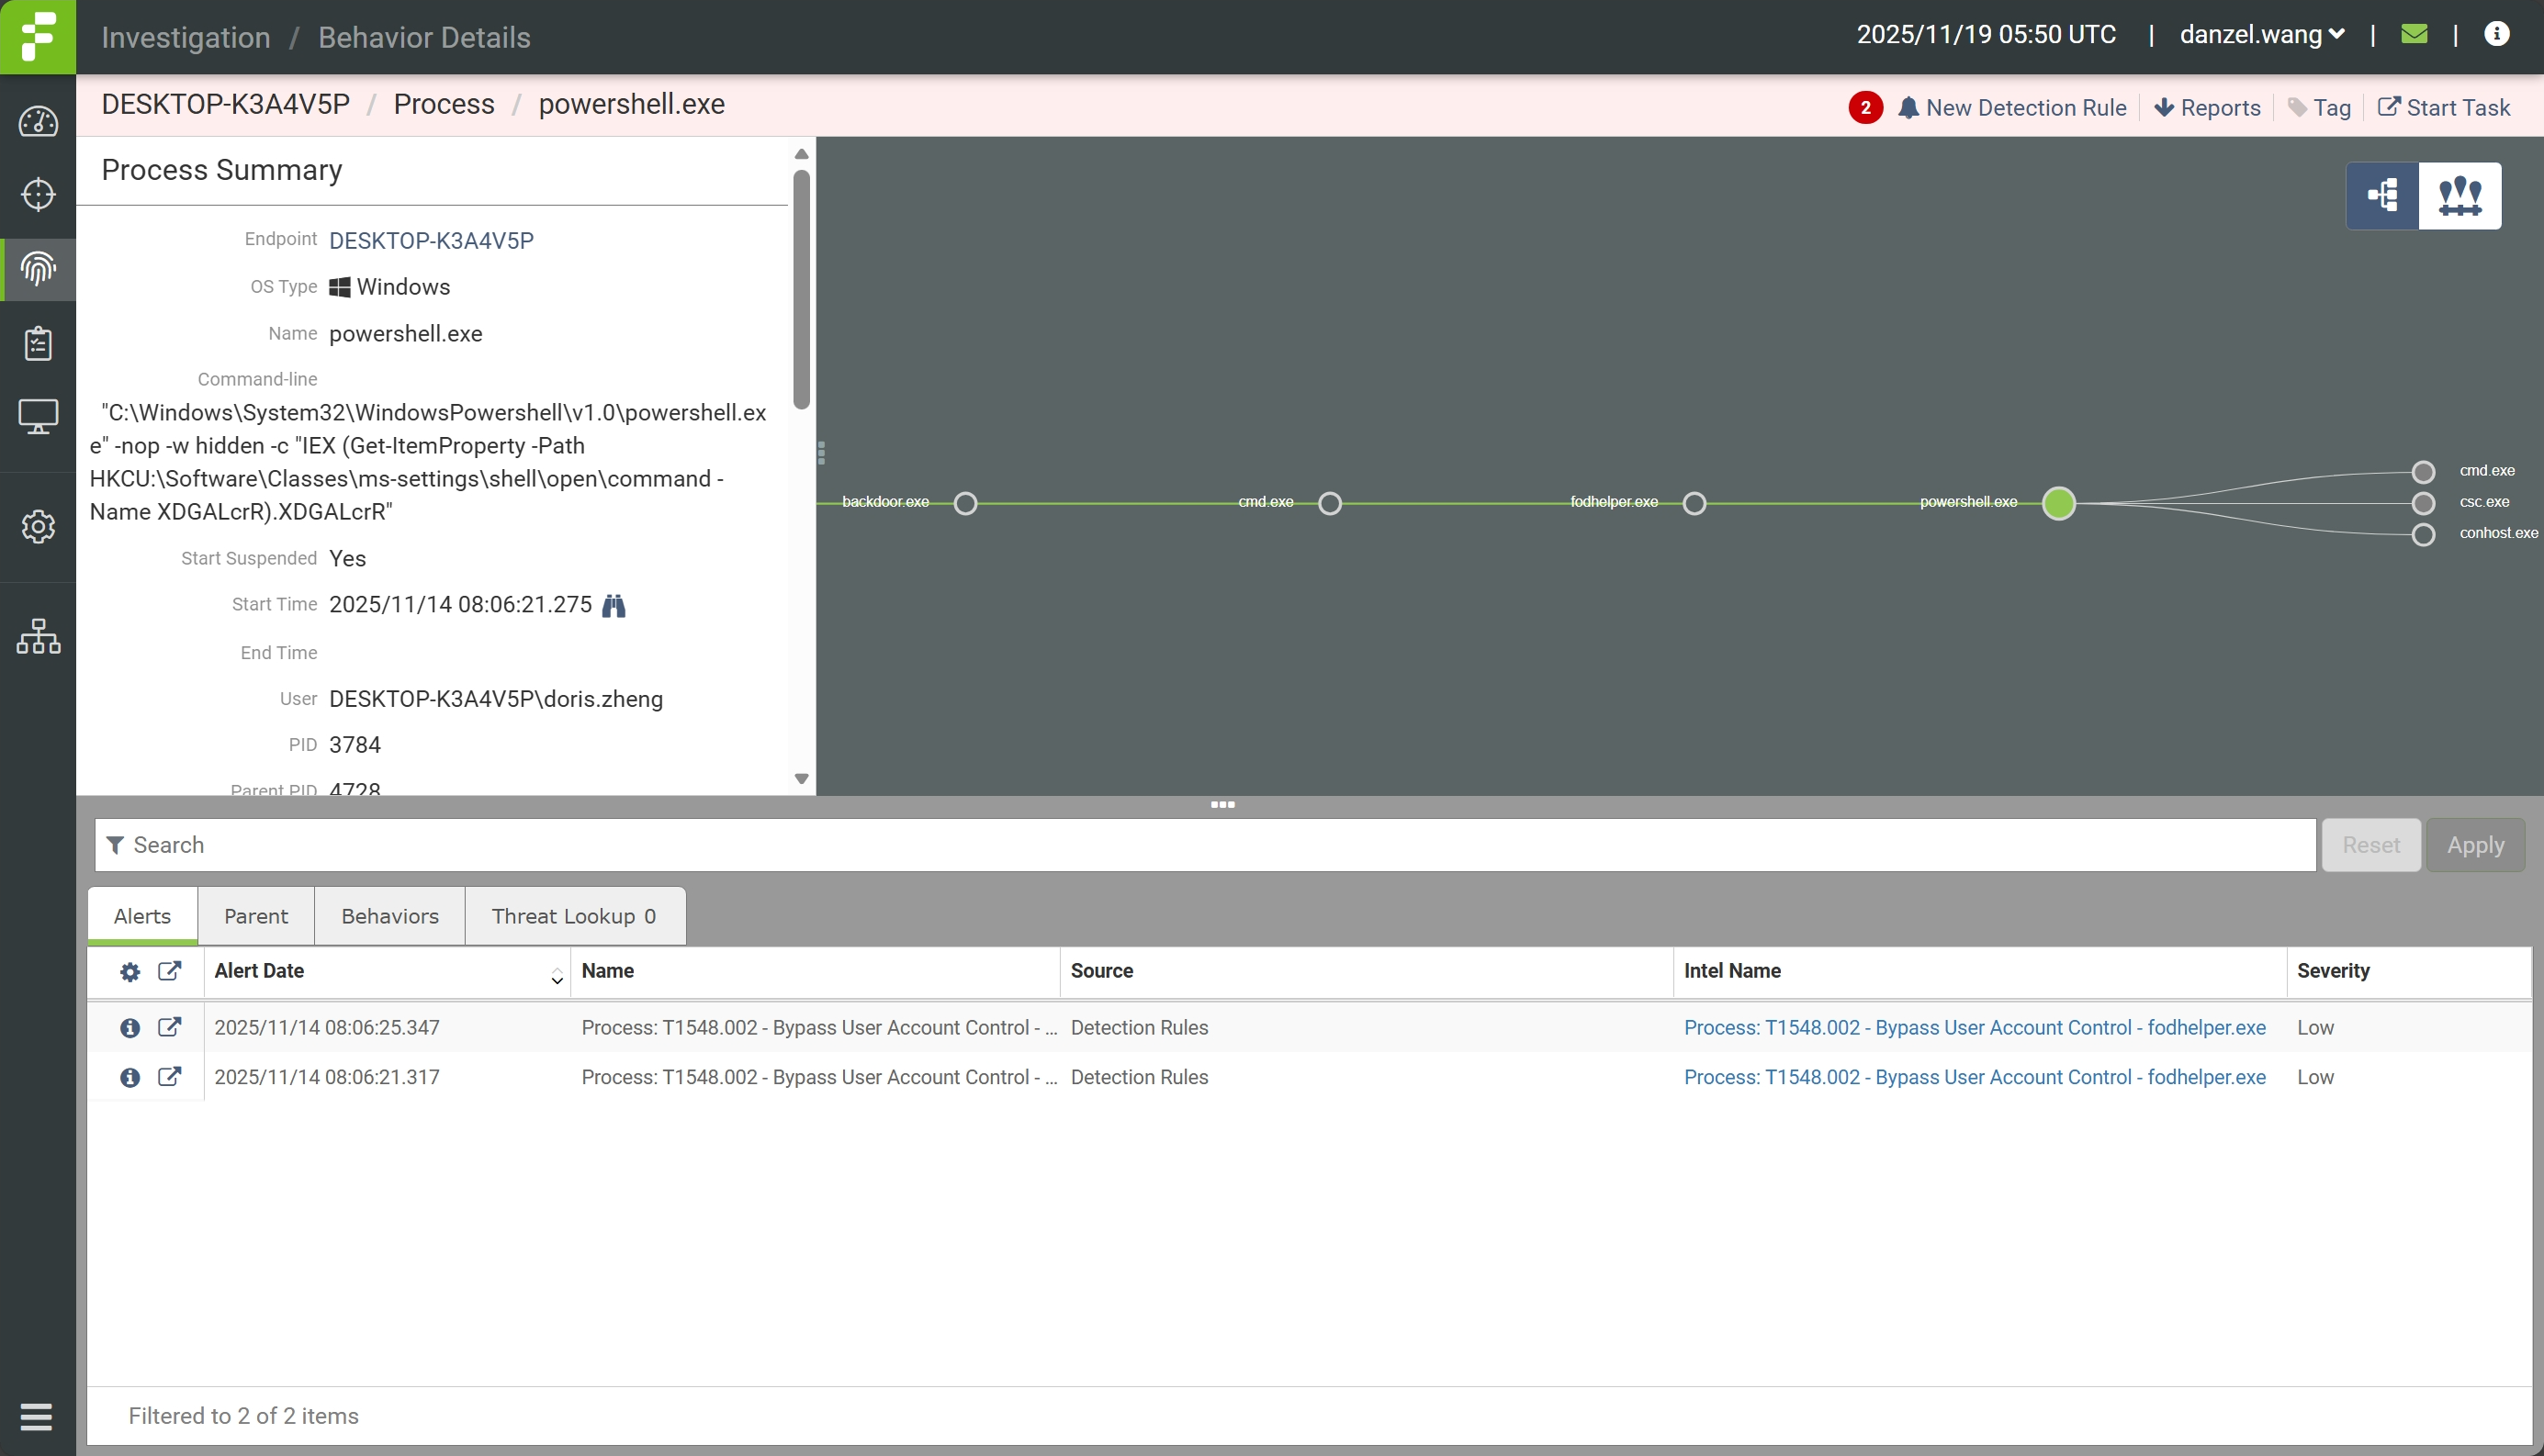The height and width of the screenshot is (1456, 2544).
Task: Switch to user/group graph view toggle
Action: [2459, 196]
